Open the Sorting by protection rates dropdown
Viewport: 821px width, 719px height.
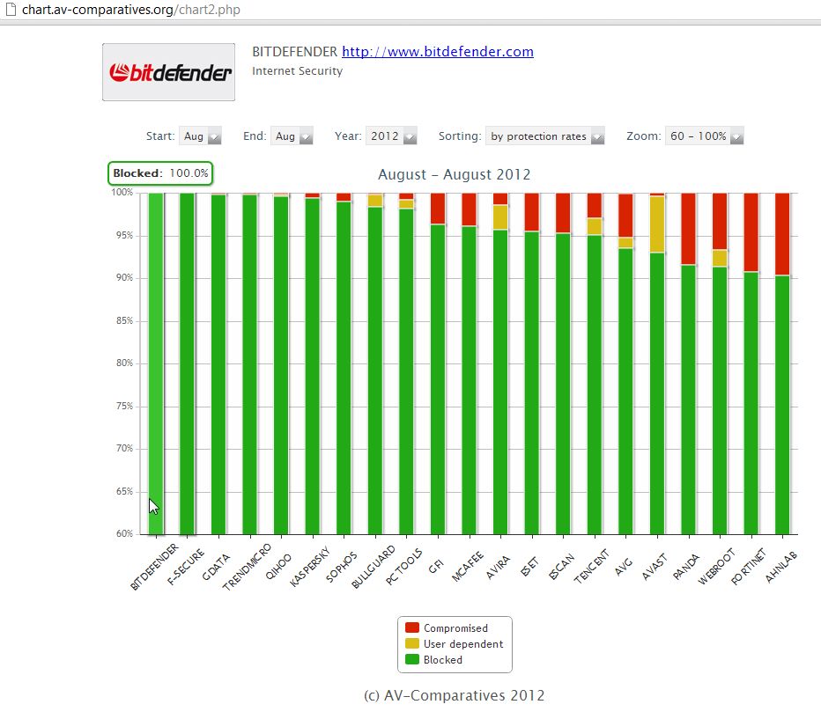545,136
